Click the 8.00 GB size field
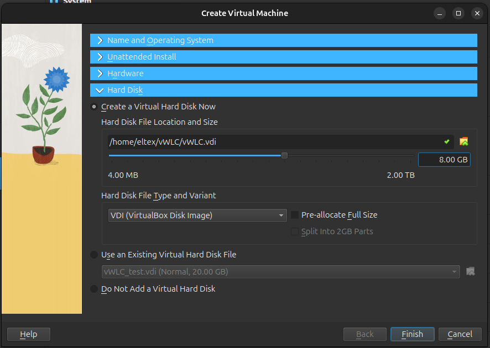490x348 pixels. point(444,160)
